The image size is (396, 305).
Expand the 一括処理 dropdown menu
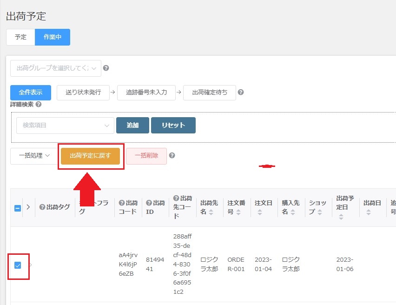33,156
